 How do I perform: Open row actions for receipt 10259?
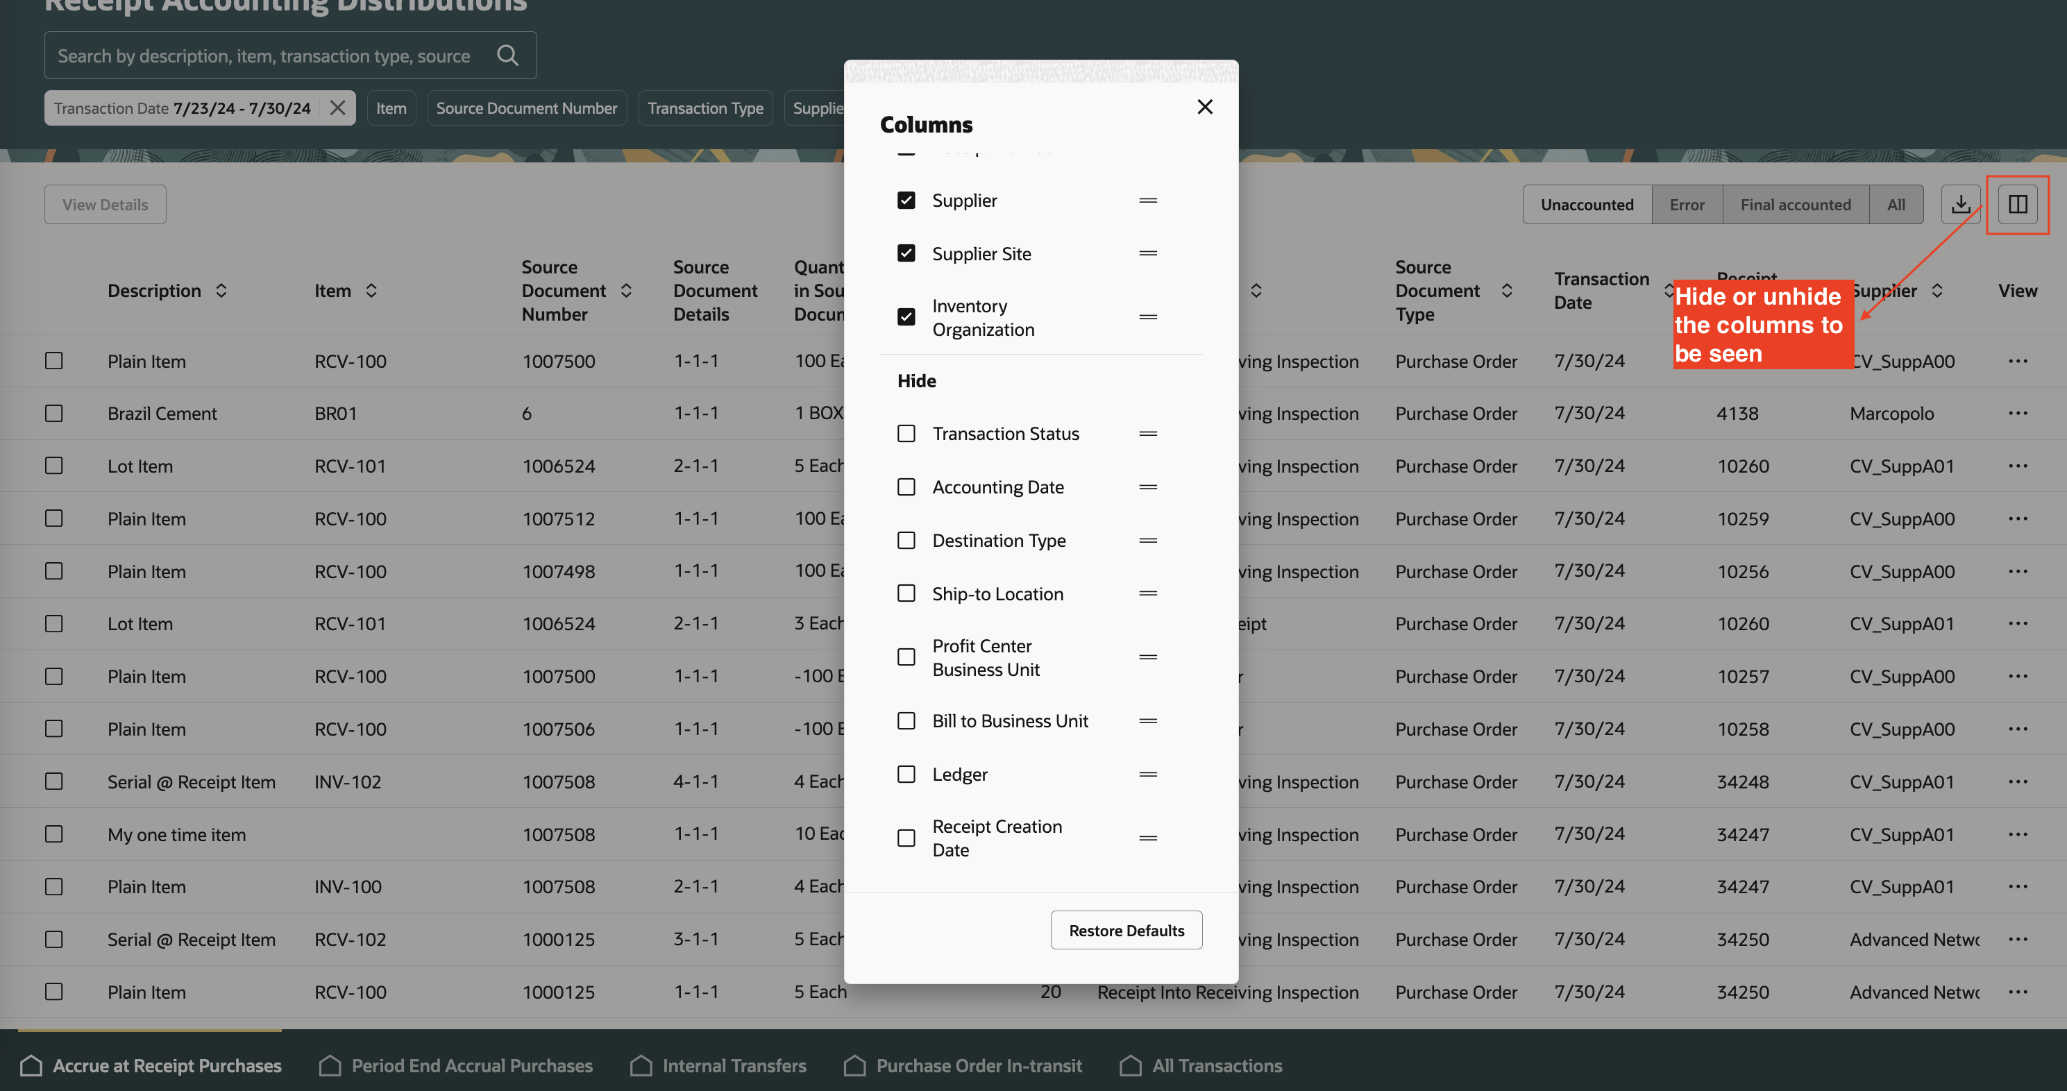click(2017, 519)
